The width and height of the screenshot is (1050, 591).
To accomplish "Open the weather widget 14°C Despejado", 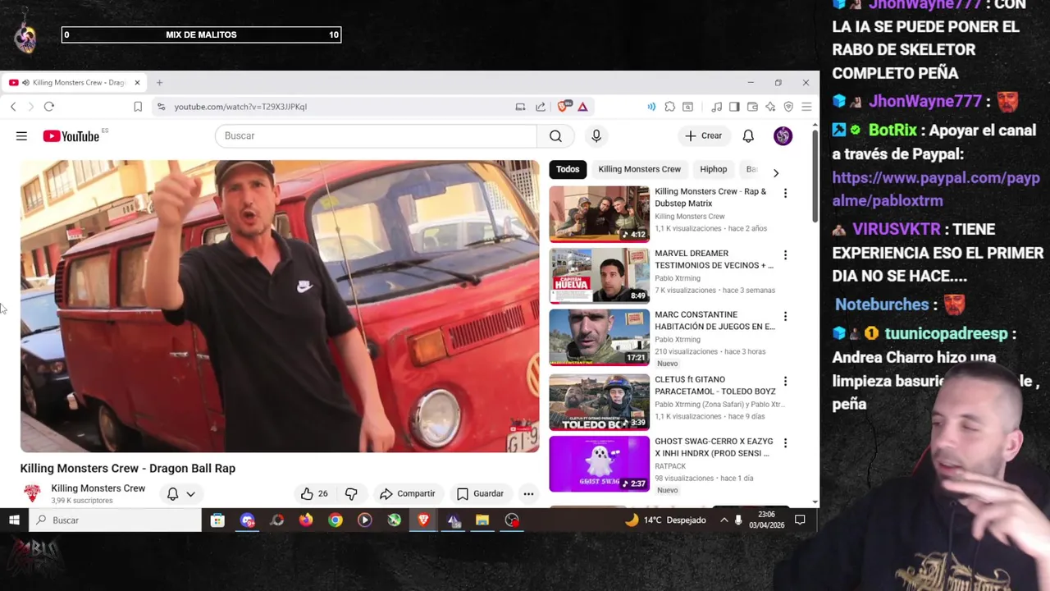I will point(665,520).
